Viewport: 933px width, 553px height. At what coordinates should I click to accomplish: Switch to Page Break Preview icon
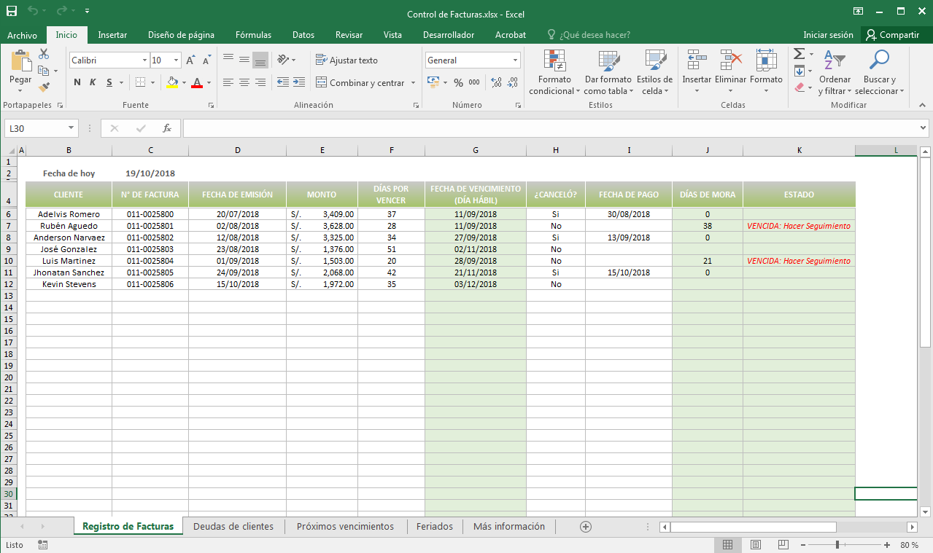(783, 545)
